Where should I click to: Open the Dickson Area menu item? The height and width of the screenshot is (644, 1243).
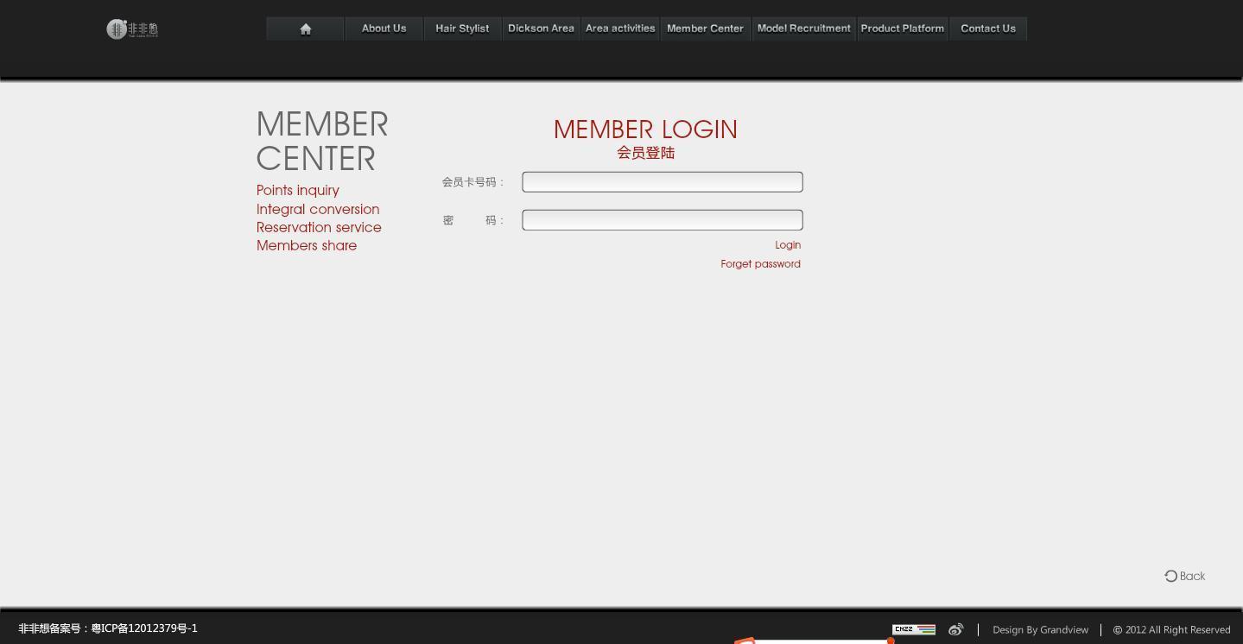541,28
